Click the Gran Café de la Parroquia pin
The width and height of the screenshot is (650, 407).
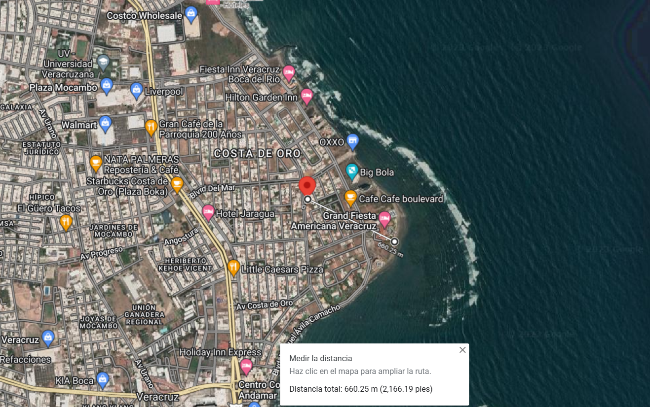pos(151,127)
